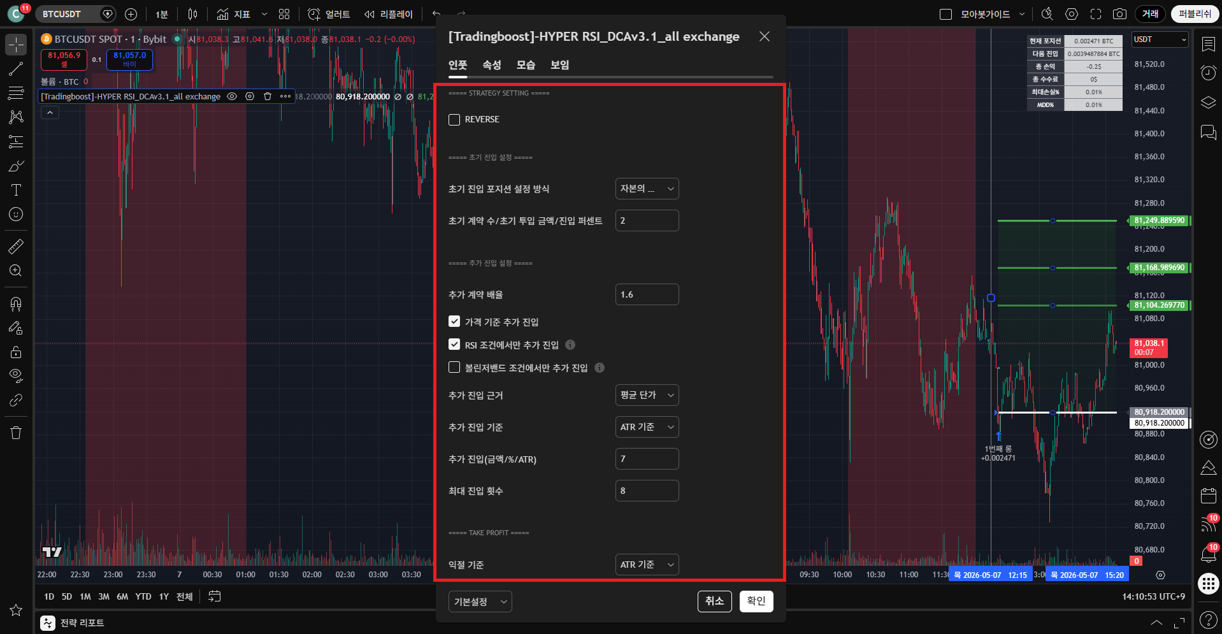Uncheck RSI 조건에서만 추가 진입

(x=454, y=345)
